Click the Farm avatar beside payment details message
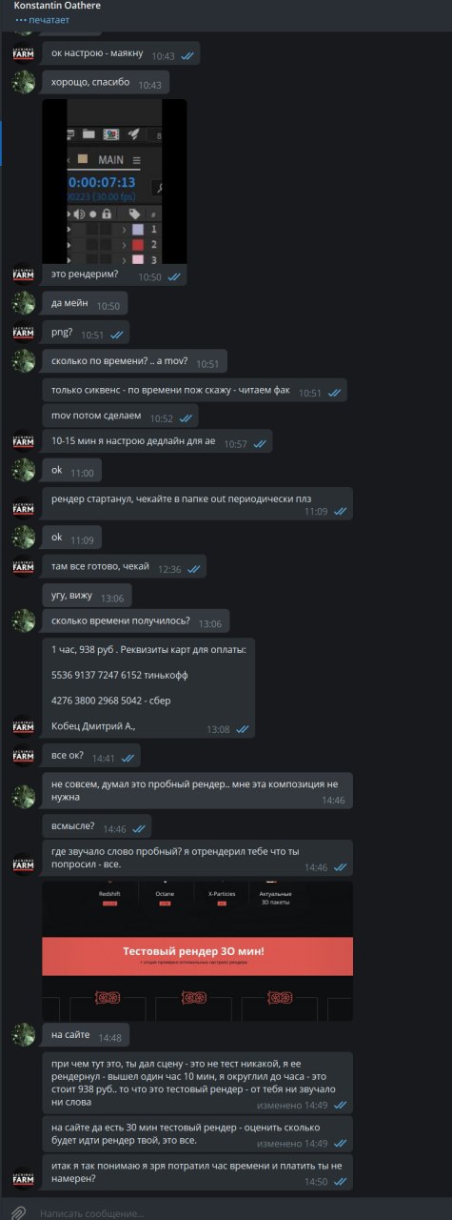Screen dimensions: 452x1220 [23, 725]
